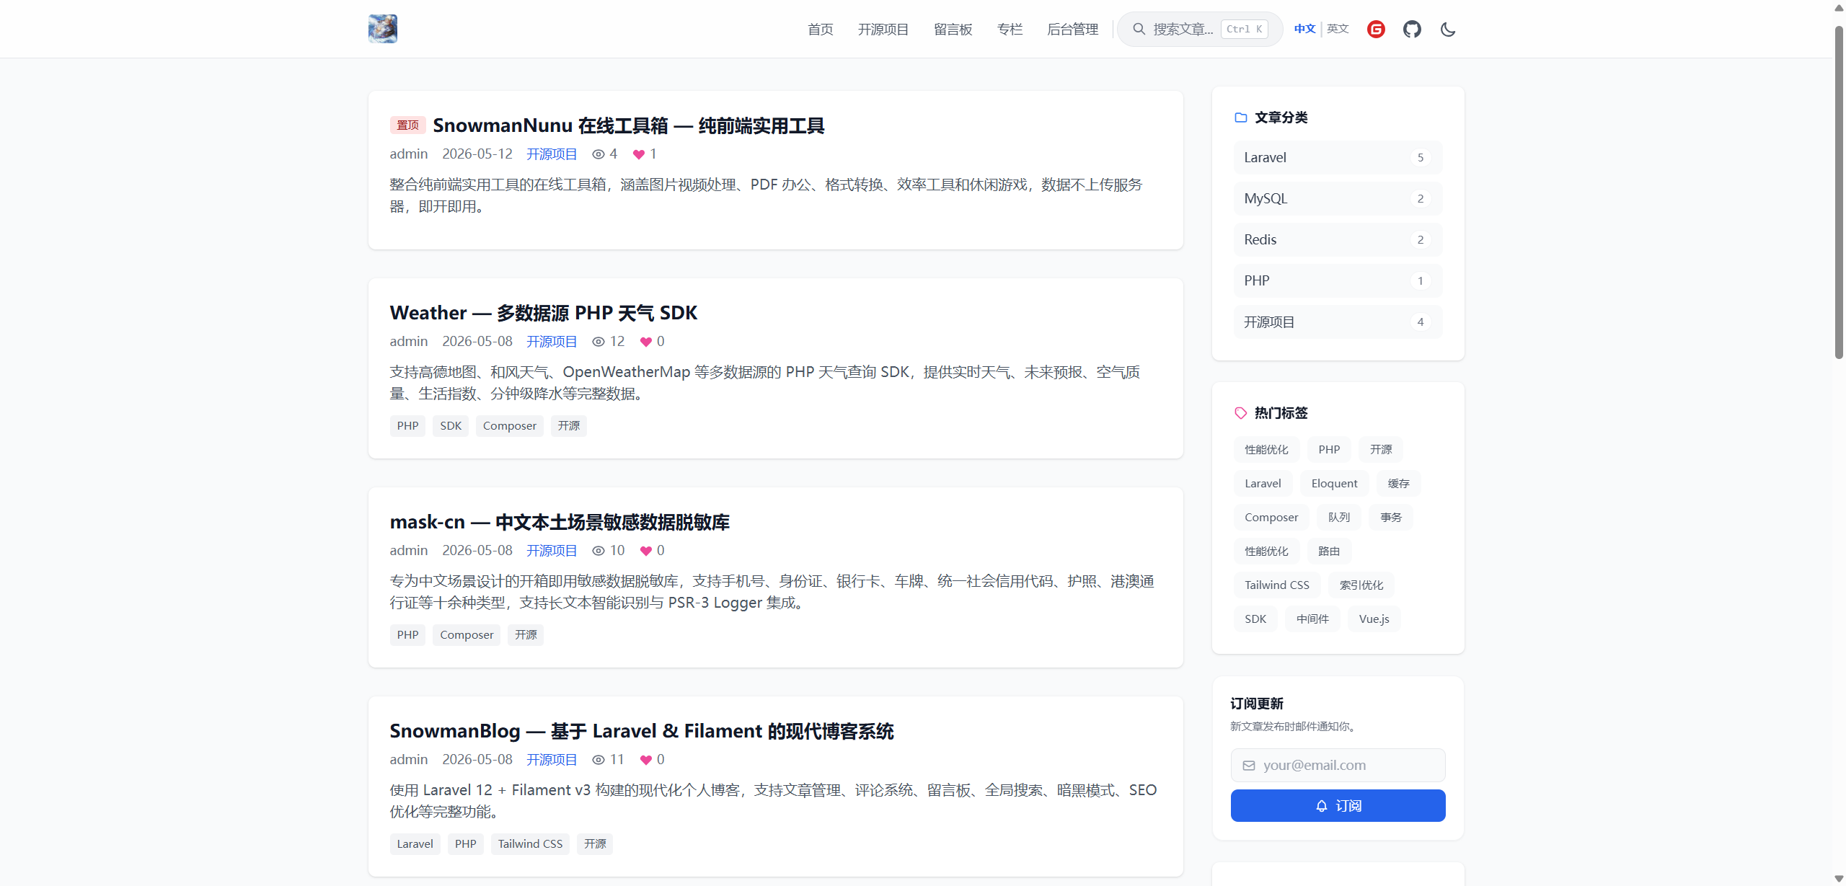
Task: Click 缓存 hot tag
Action: click(1398, 484)
